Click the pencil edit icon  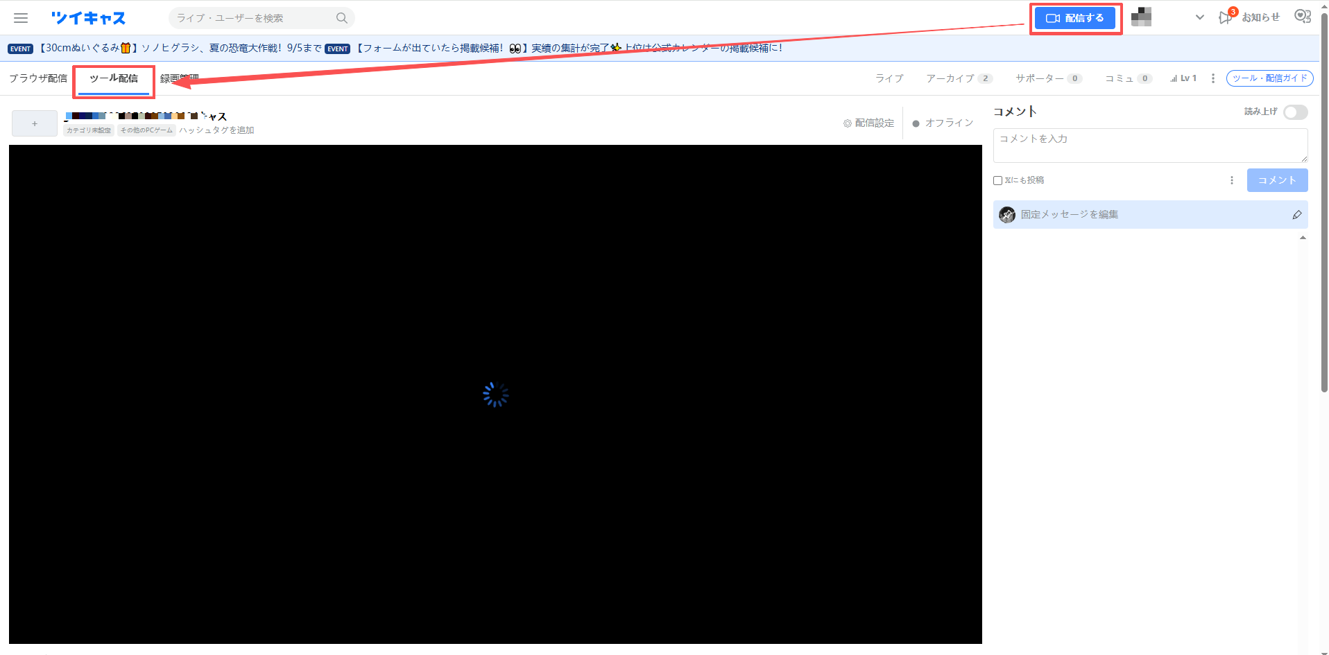tap(1296, 215)
